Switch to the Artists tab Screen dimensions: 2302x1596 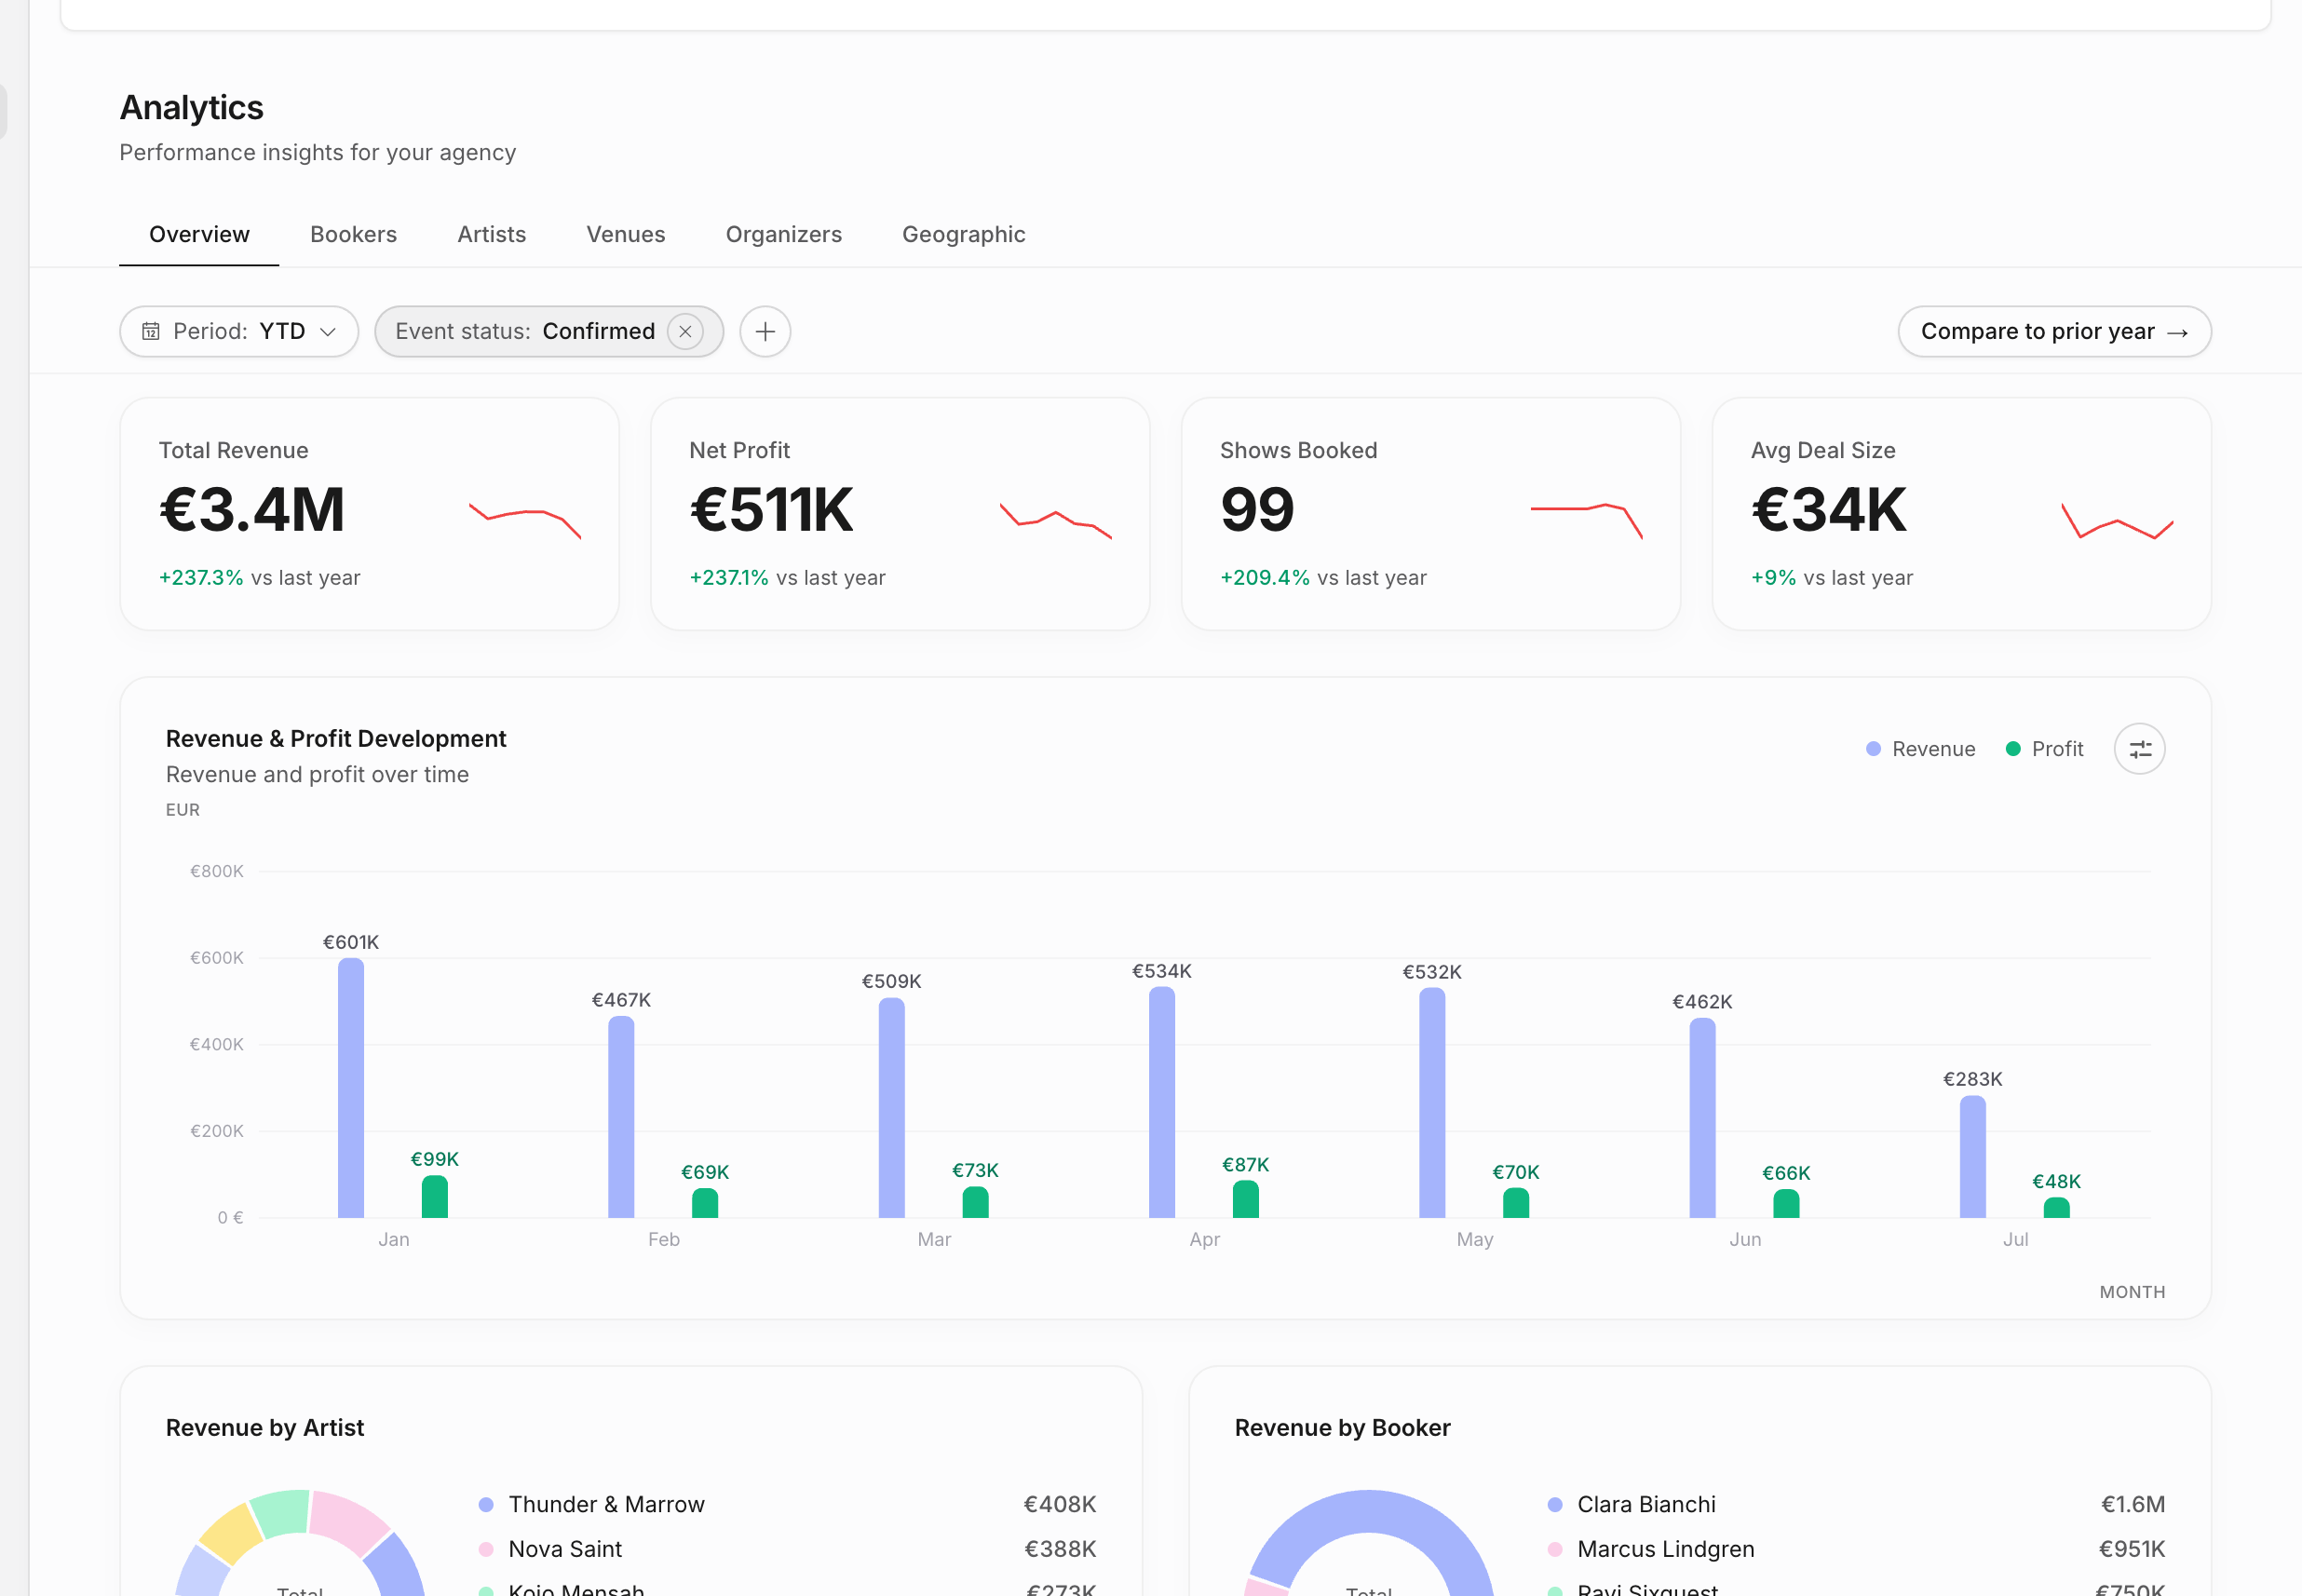pyautogui.click(x=491, y=234)
